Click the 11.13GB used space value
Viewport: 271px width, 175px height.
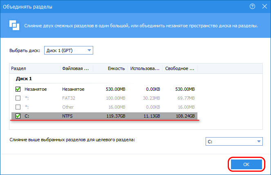(x=152, y=116)
